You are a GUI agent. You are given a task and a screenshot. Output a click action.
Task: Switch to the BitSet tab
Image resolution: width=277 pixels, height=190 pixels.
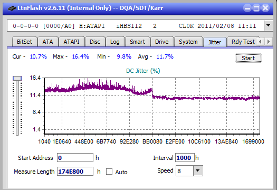[25, 42]
